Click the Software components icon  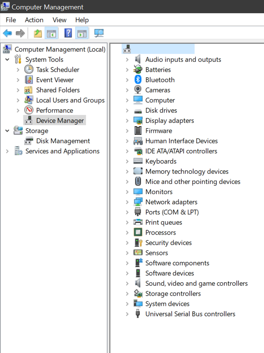point(138,263)
